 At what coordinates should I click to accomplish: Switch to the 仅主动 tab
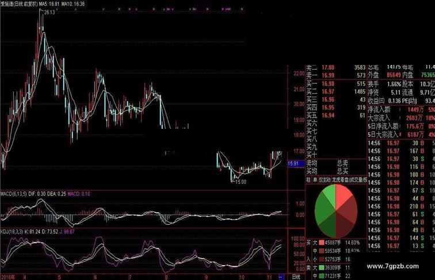point(325,180)
